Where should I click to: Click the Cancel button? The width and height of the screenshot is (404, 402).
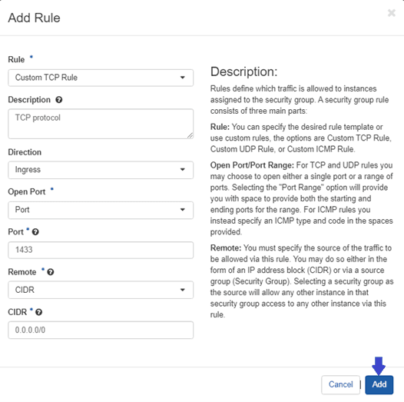pyautogui.click(x=340, y=385)
